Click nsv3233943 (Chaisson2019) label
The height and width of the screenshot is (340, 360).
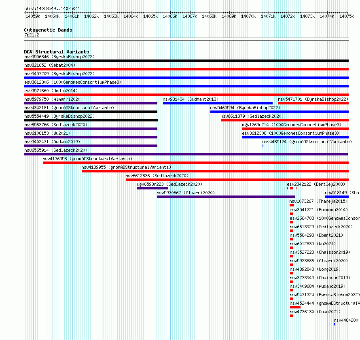(x=320, y=278)
